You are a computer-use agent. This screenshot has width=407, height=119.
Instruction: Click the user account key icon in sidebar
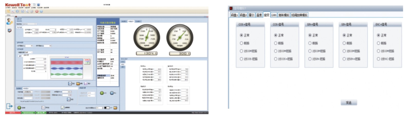[x=9, y=21]
